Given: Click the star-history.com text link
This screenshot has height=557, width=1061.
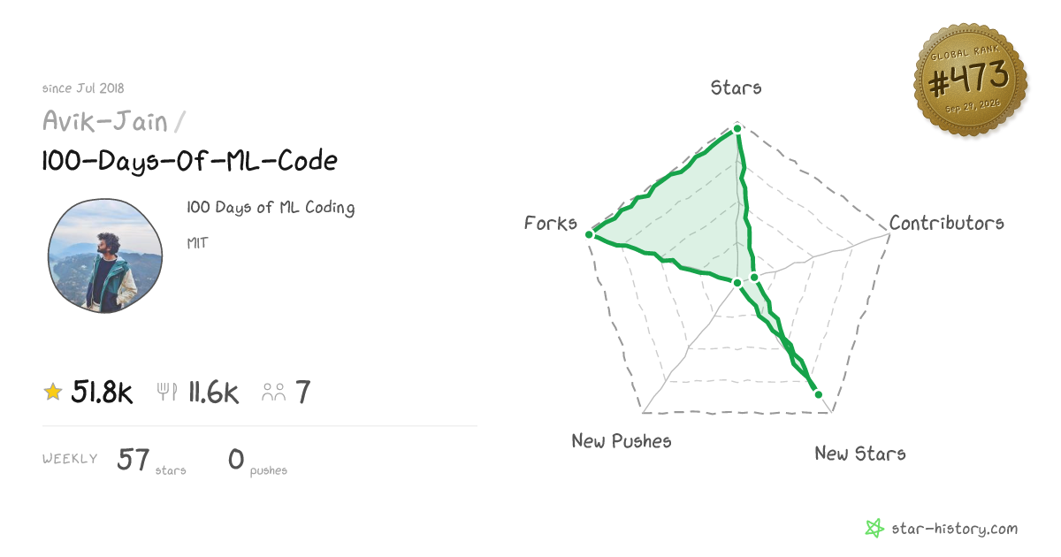Looking at the screenshot, I should click(x=954, y=530).
